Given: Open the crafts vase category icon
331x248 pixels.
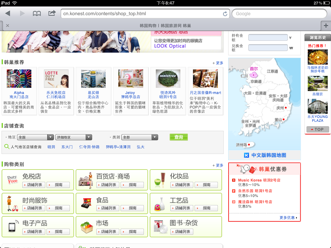Looking at the screenshot, I should pyautogui.click(x=160, y=204).
